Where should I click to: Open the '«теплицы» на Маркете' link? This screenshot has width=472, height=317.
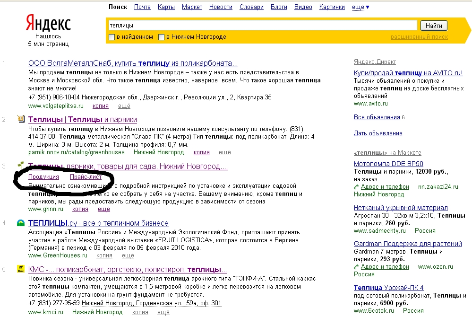tap(388, 153)
